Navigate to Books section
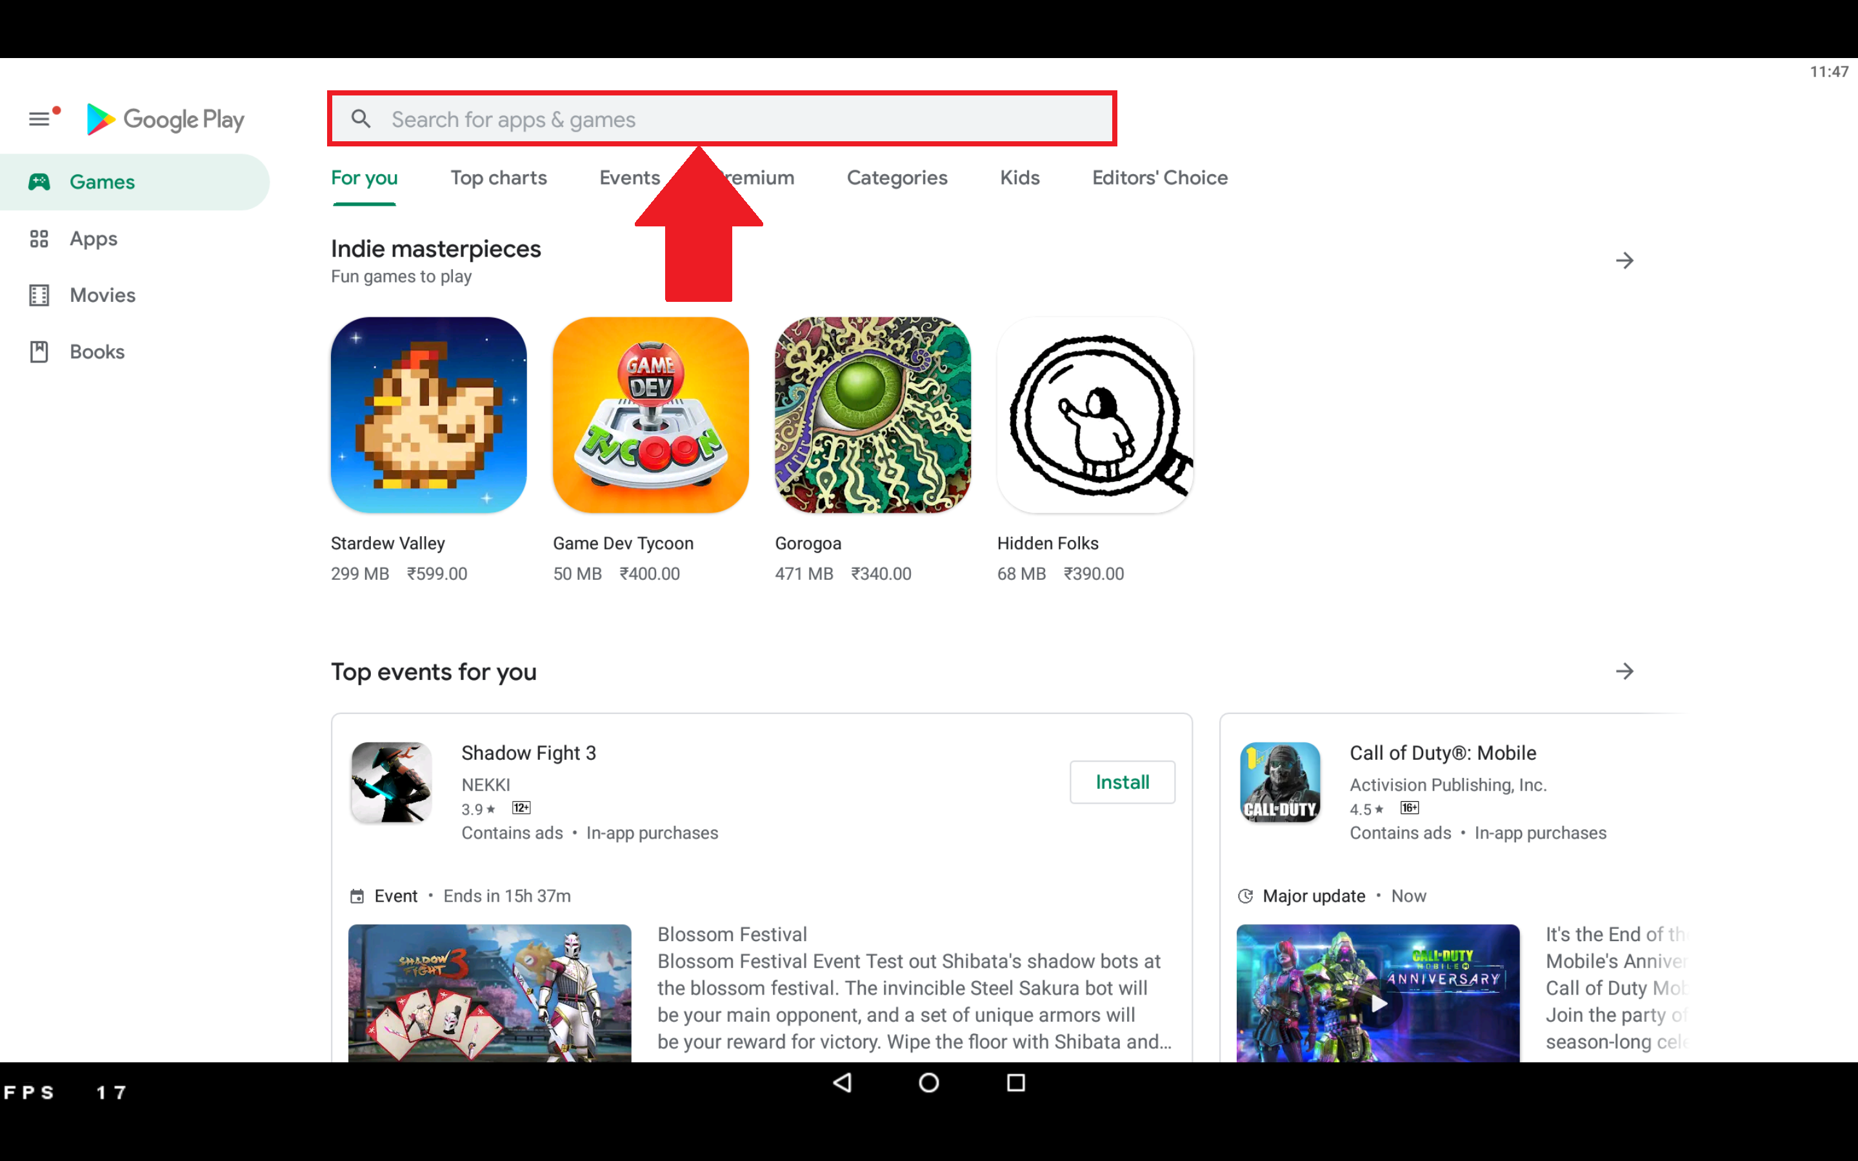Viewport: 1858px width, 1161px height. (x=96, y=352)
